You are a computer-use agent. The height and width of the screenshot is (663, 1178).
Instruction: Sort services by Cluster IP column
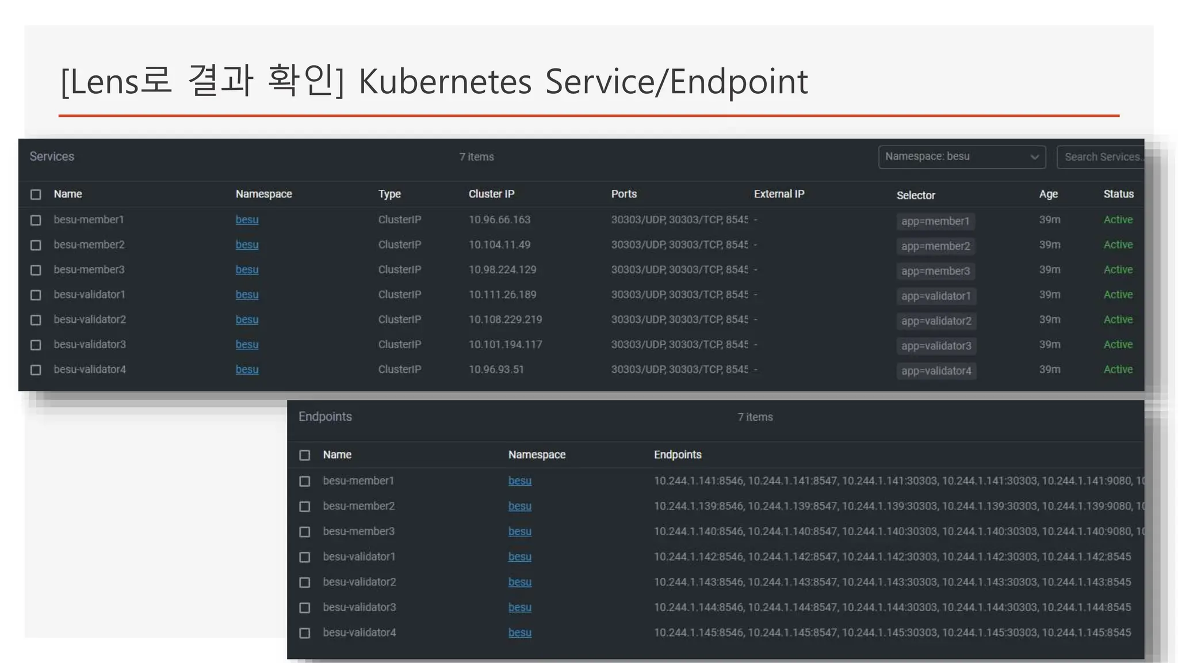coord(491,194)
